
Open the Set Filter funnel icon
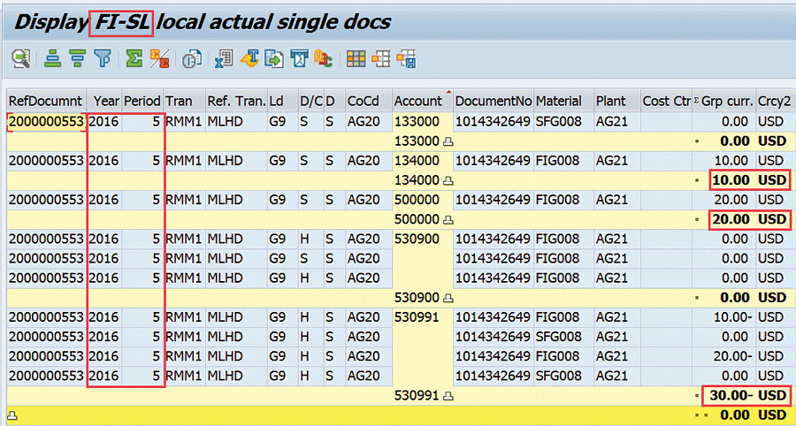click(103, 59)
